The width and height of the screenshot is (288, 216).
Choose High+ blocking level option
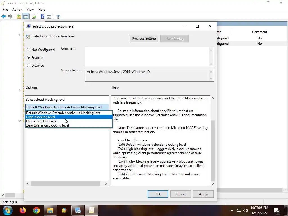click(x=69, y=121)
